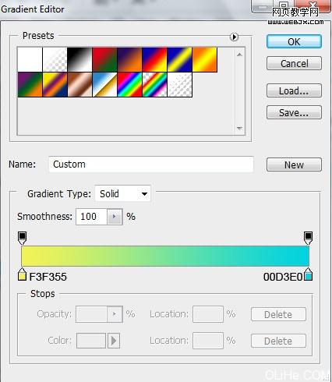Choose the Copper gradient preset
The image size is (332, 382).
coord(79,85)
